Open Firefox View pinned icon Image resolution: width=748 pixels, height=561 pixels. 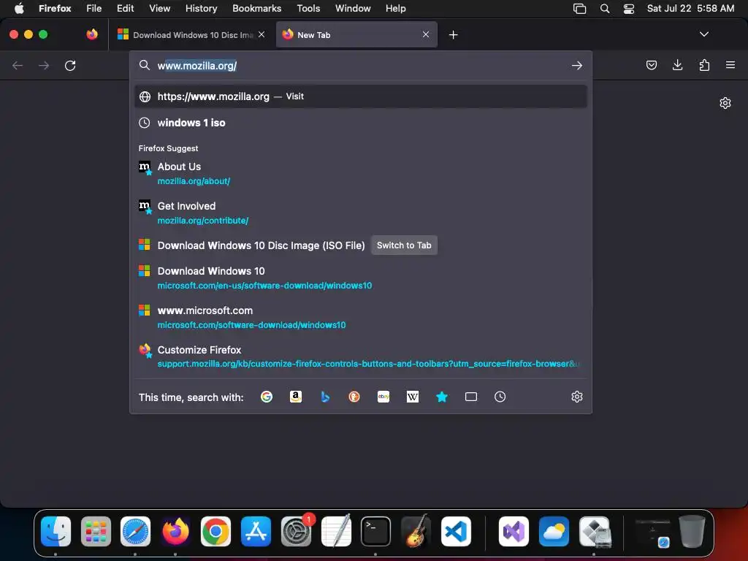(x=92, y=34)
